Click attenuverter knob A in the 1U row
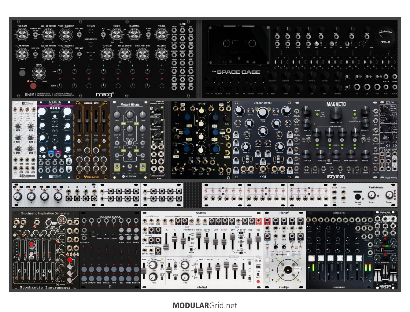410x312 pixels. [x=18, y=196]
